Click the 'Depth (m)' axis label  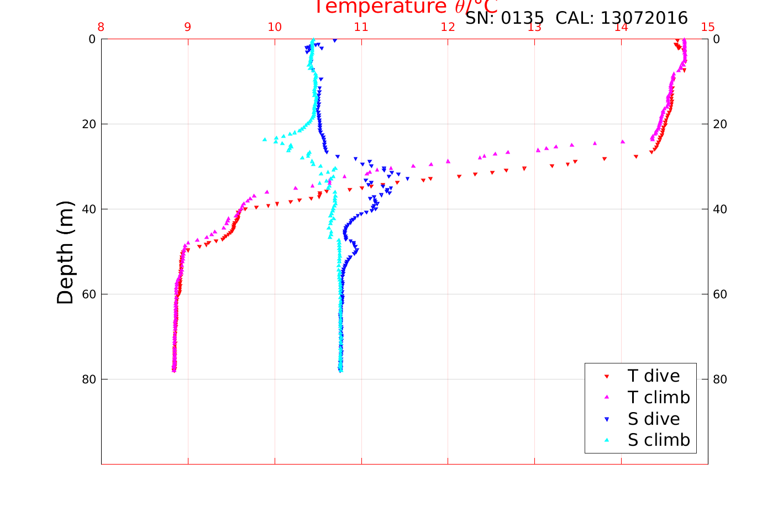click(65, 252)
